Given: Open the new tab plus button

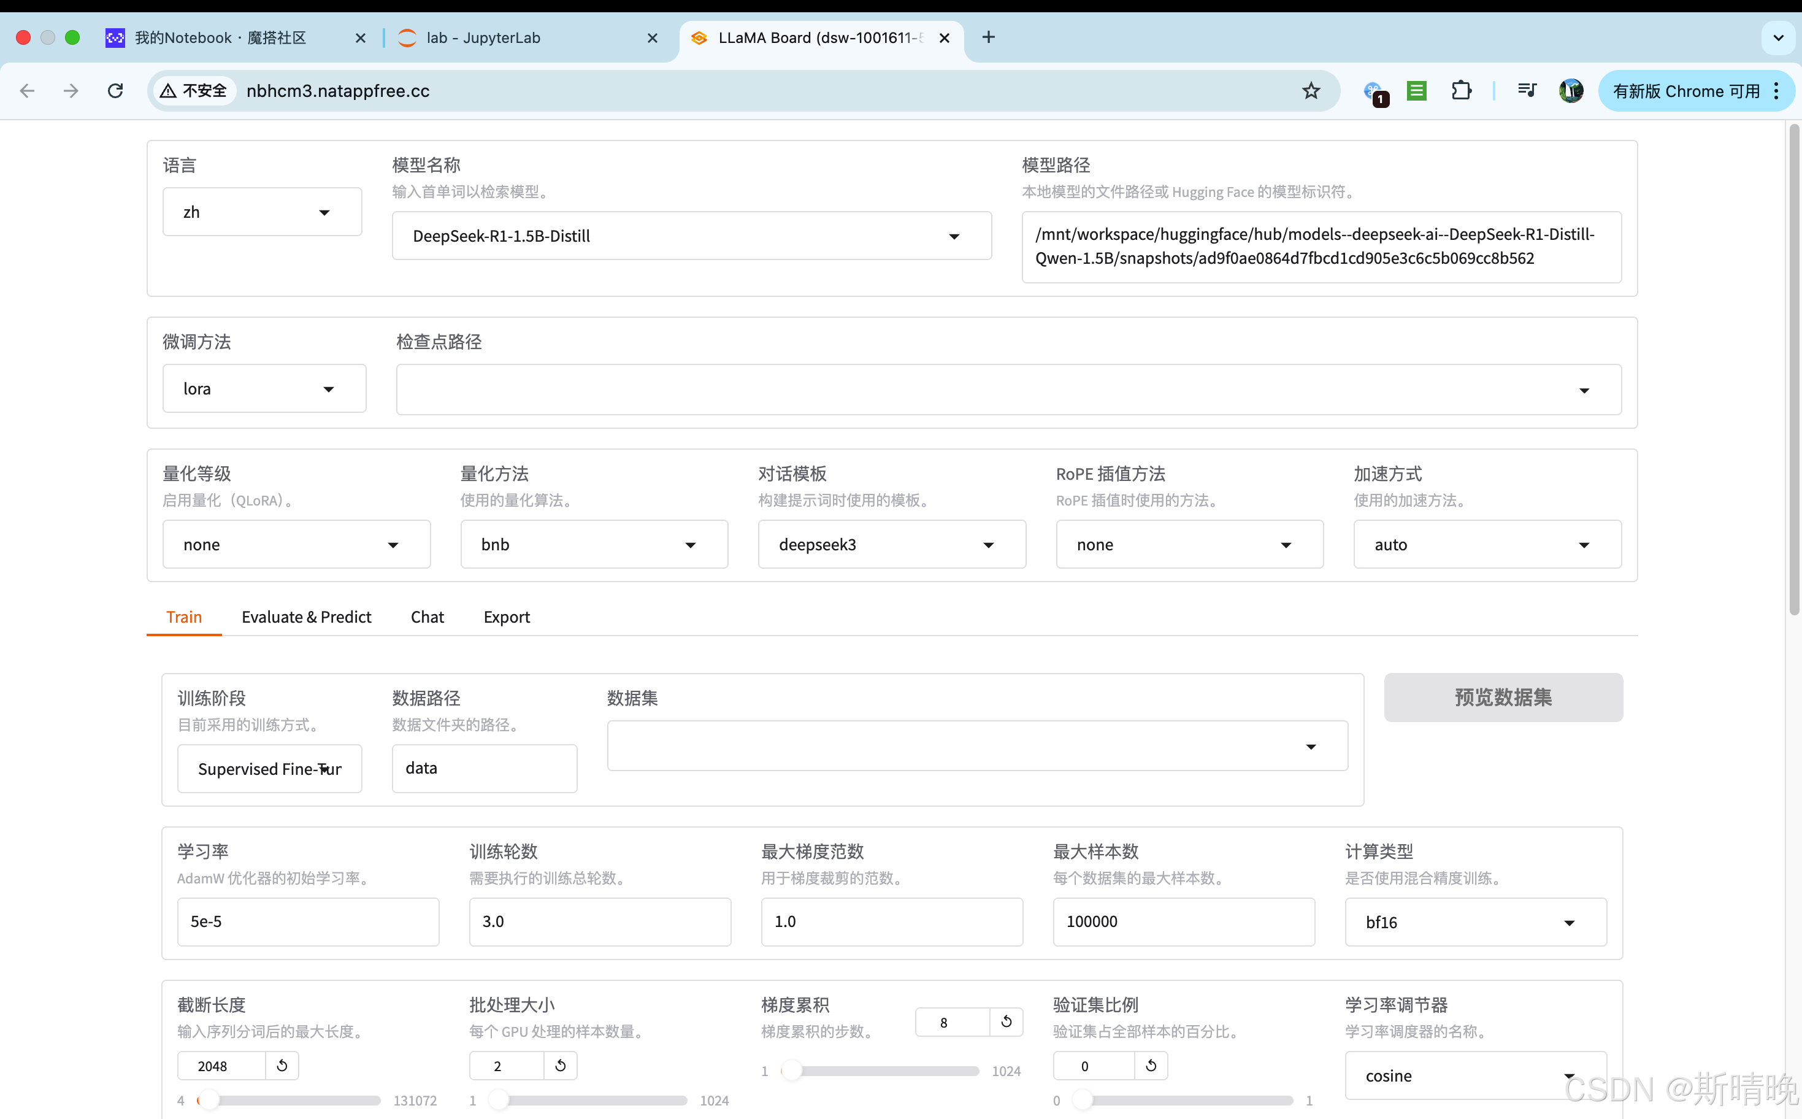Looking at the screenshot, I should [x=988, y=38].
